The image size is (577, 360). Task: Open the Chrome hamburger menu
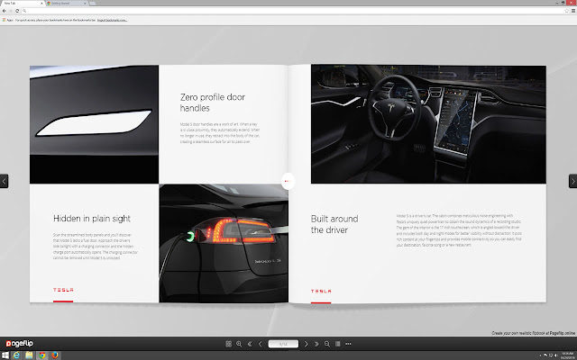(x=573, y=11)
